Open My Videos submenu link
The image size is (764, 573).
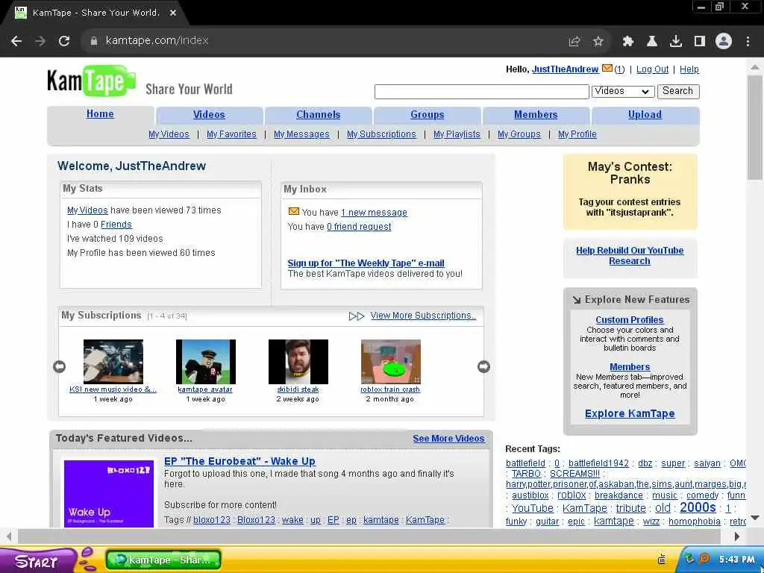coord(169,134)
